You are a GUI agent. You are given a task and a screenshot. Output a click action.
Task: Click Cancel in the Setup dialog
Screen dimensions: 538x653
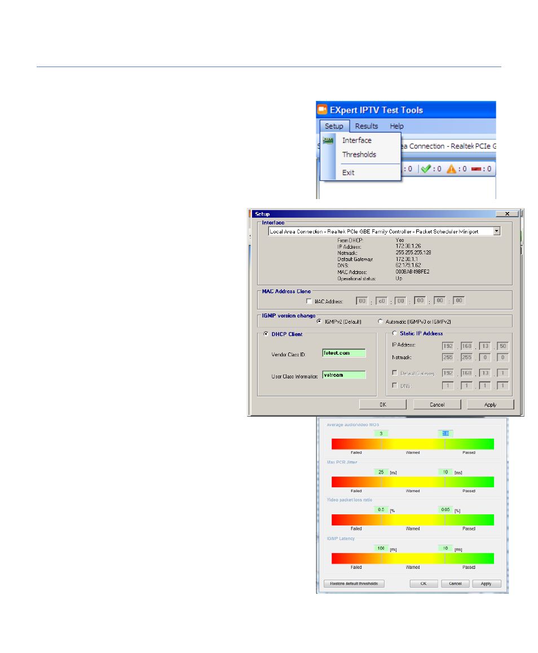pos(437,404)
